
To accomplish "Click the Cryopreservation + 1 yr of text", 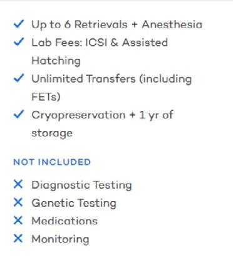I will pos(103,115).
